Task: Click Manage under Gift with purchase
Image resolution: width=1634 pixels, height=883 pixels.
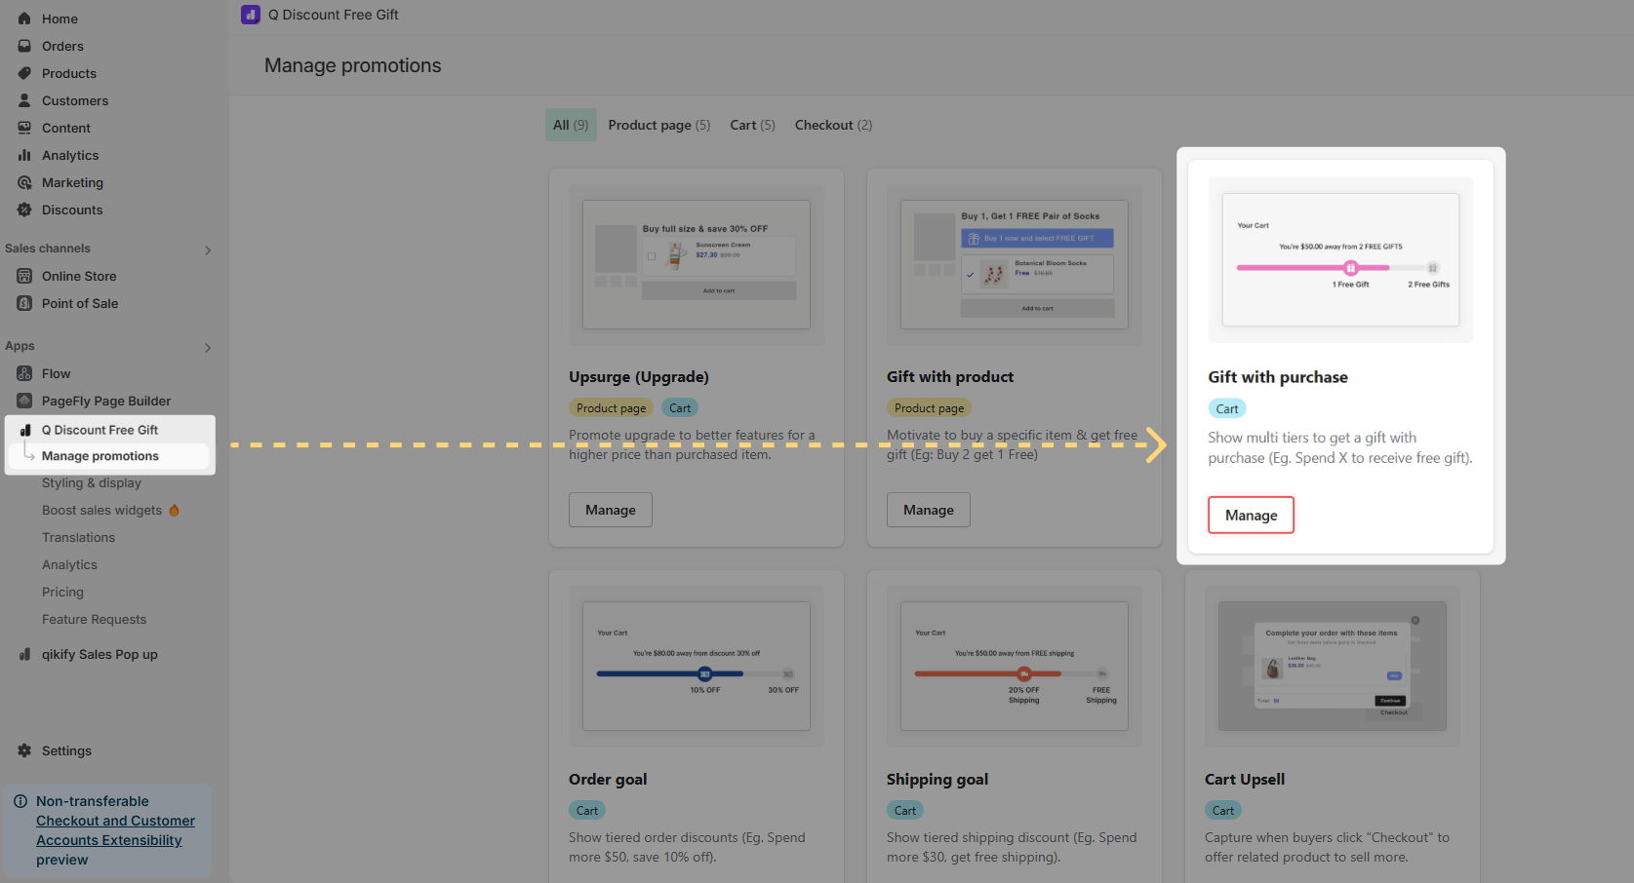Action: (x=1251, y=515)
